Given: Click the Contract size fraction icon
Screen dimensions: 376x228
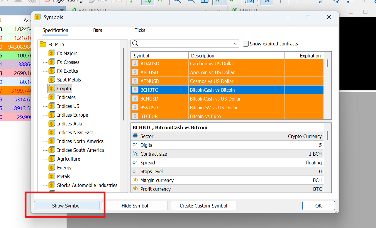Looking at the screenshot, I should click(x=135, y=154).
